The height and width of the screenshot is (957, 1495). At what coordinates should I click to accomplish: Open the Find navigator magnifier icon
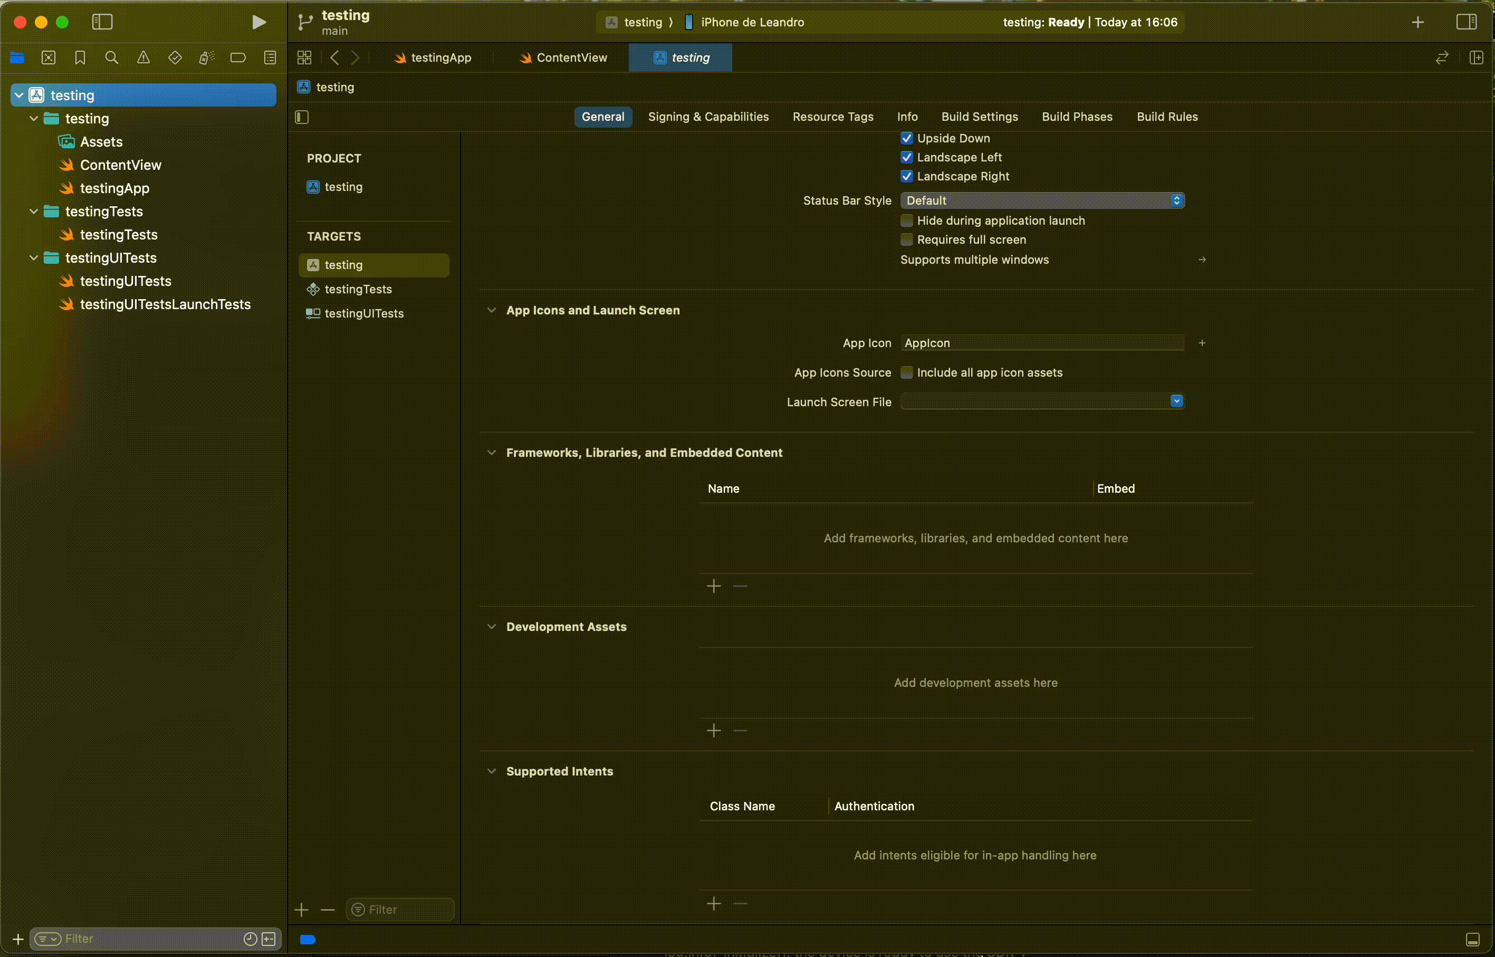tap(112, 58)
